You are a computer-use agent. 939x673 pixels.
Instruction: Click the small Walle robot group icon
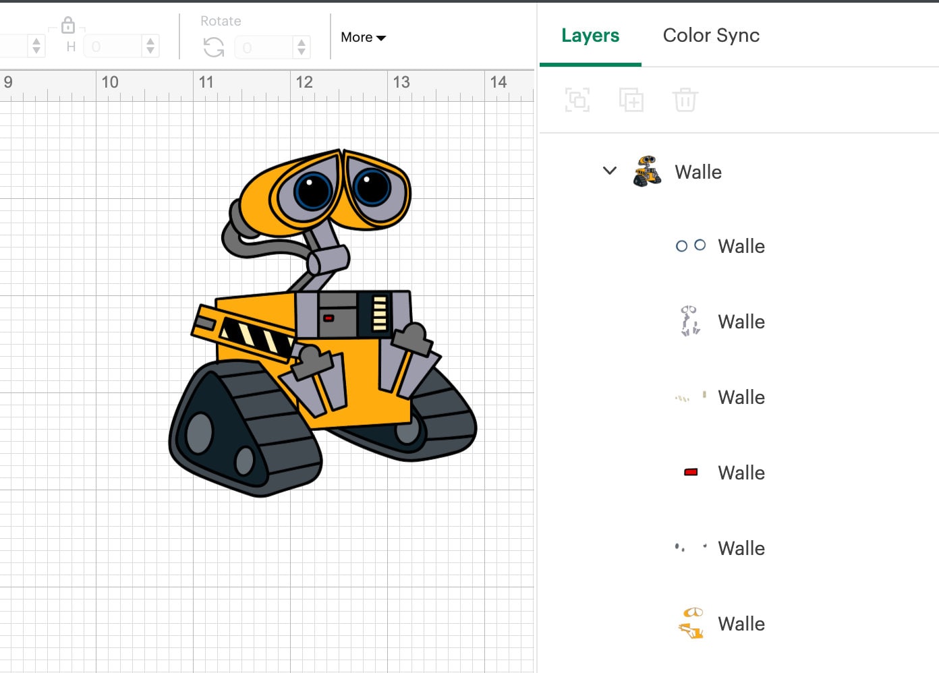click(x=646, y=171)
